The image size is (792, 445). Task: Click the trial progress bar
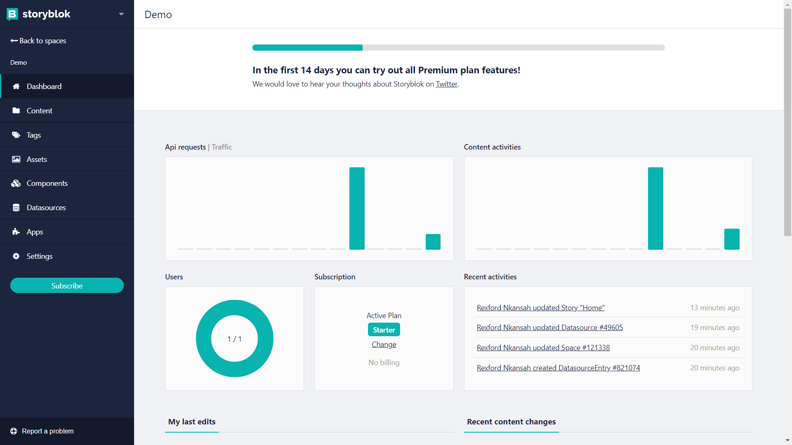pyautogui.click(x=458, y=48)
